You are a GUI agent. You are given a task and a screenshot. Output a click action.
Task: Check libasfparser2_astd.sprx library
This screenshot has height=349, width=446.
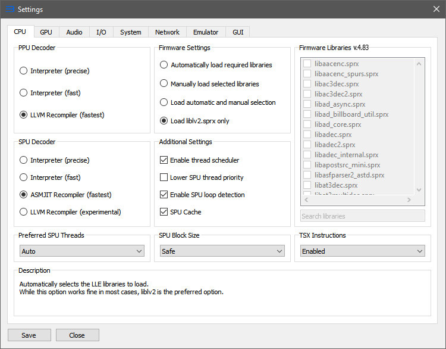307,175
